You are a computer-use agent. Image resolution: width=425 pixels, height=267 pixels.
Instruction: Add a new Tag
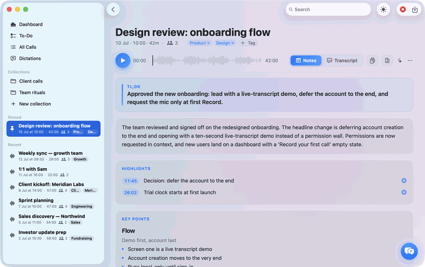point(248,43)
